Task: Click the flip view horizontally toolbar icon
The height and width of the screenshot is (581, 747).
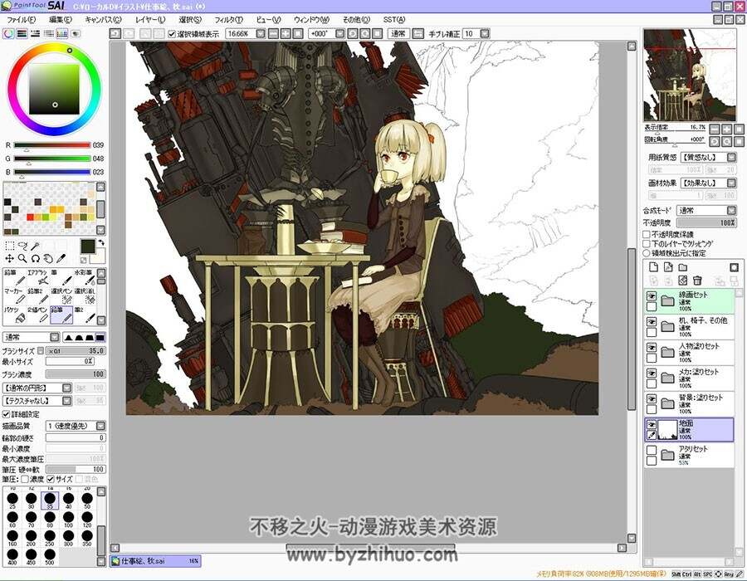Action: (417, 34)
